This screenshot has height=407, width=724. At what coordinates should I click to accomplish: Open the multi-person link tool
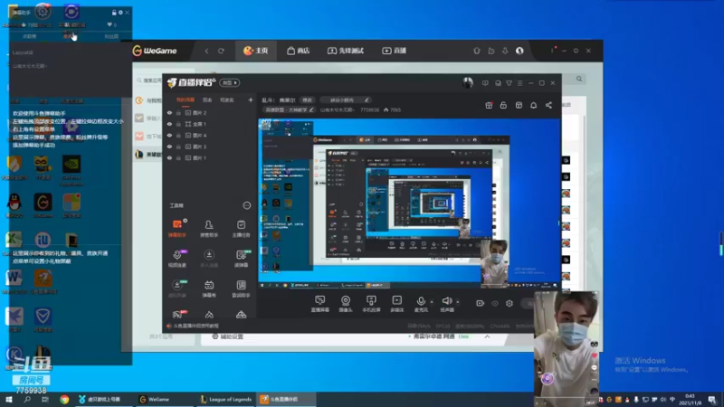point(209,258)
